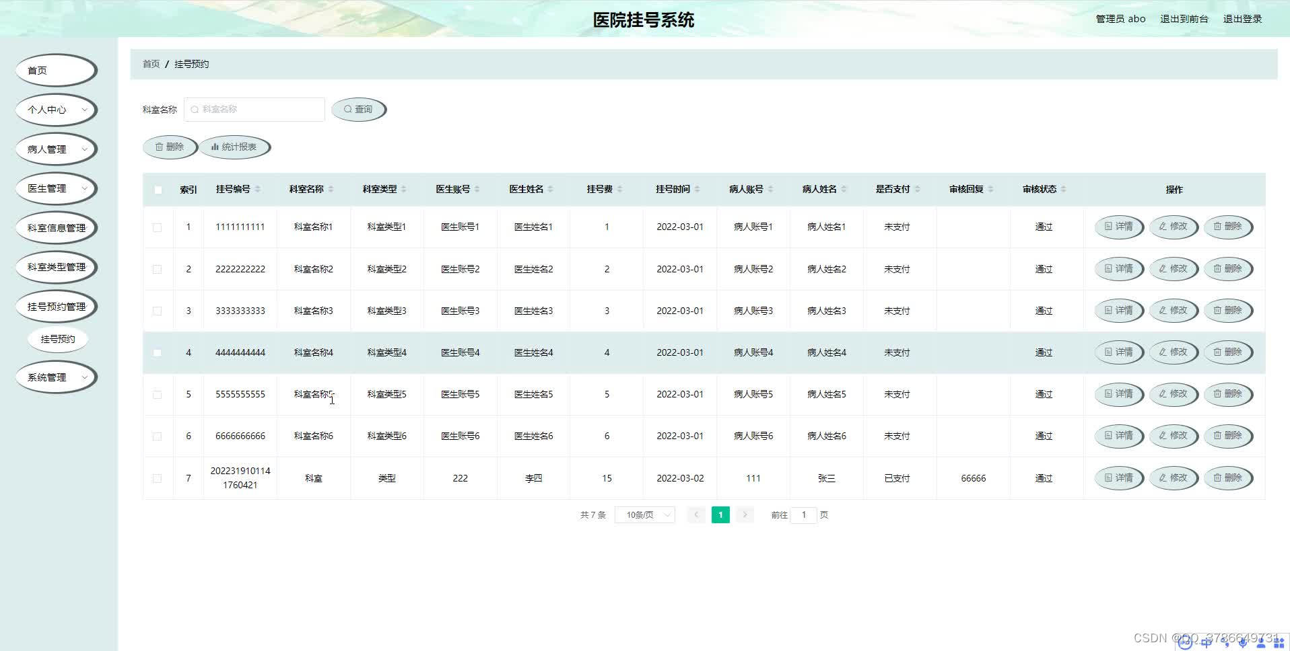Click 管理员 abo account label
The image size is (1290, 651).
tap(1120, 19)
